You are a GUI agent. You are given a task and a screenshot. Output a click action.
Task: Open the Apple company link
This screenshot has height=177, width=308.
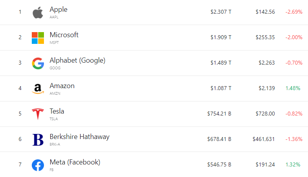point(58,9)
